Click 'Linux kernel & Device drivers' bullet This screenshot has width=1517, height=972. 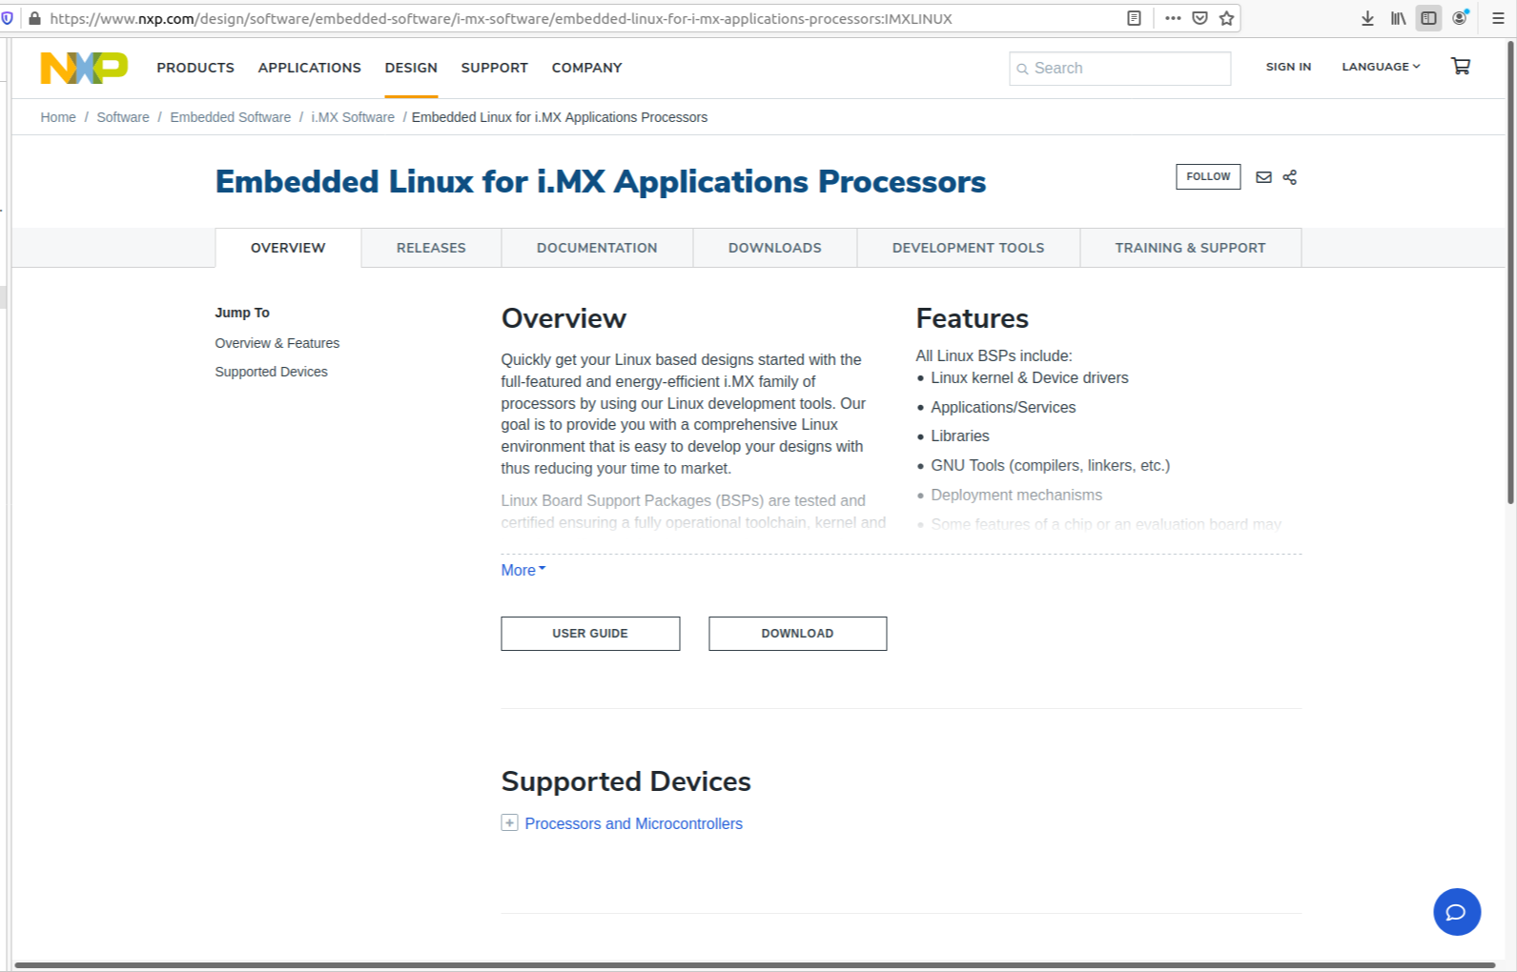coord(1030,378)
